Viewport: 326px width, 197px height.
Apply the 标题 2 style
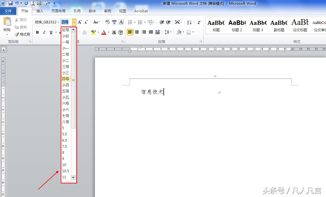[x=237, y=25]
